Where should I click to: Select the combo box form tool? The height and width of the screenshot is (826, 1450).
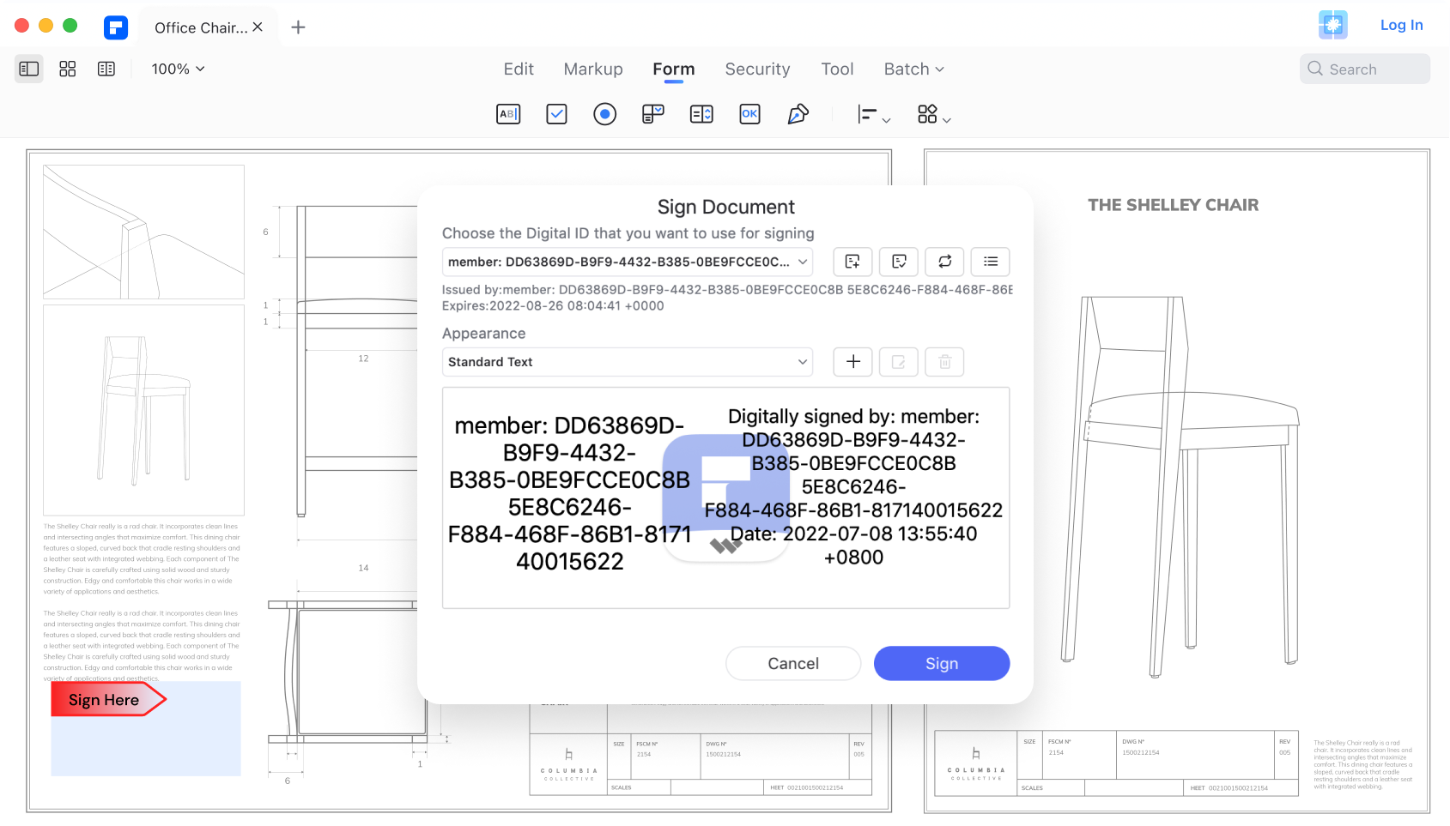653,114
